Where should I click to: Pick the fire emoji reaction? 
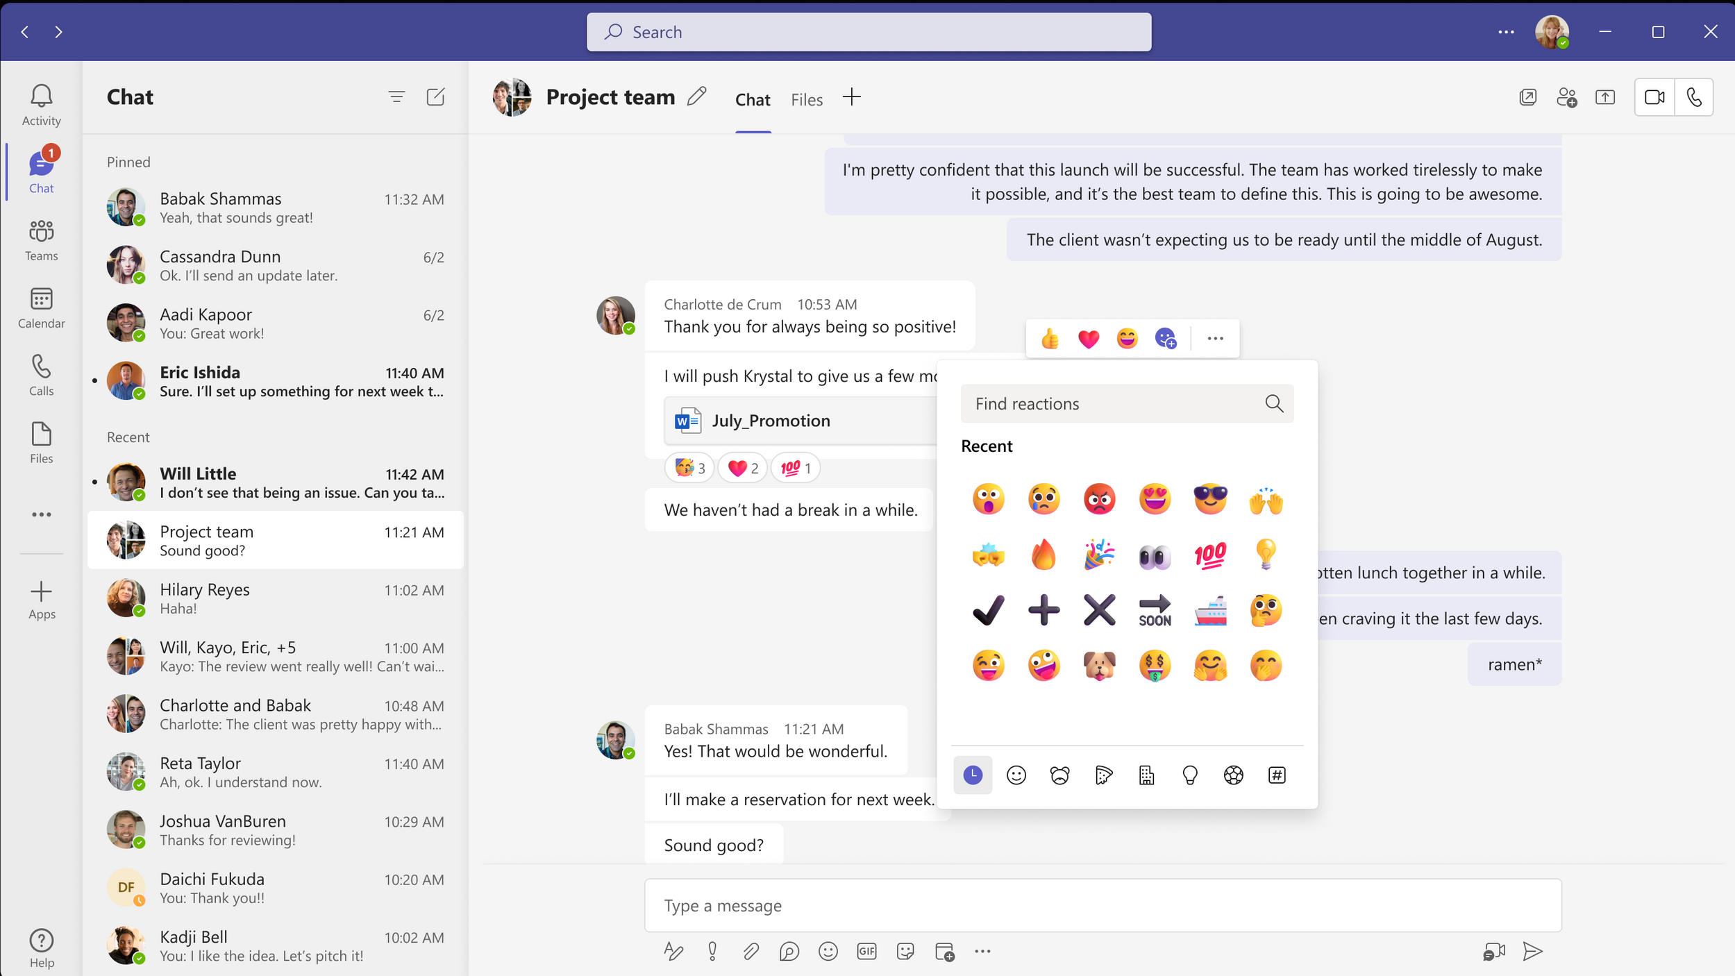coord(1043,555)
